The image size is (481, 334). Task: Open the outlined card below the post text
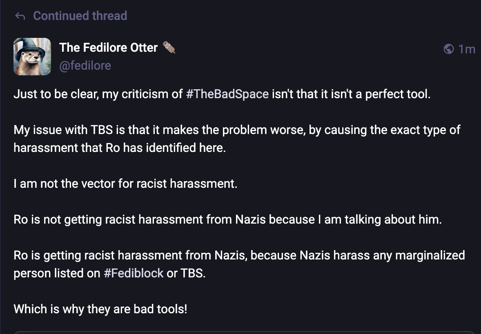(x=245, y=332)
